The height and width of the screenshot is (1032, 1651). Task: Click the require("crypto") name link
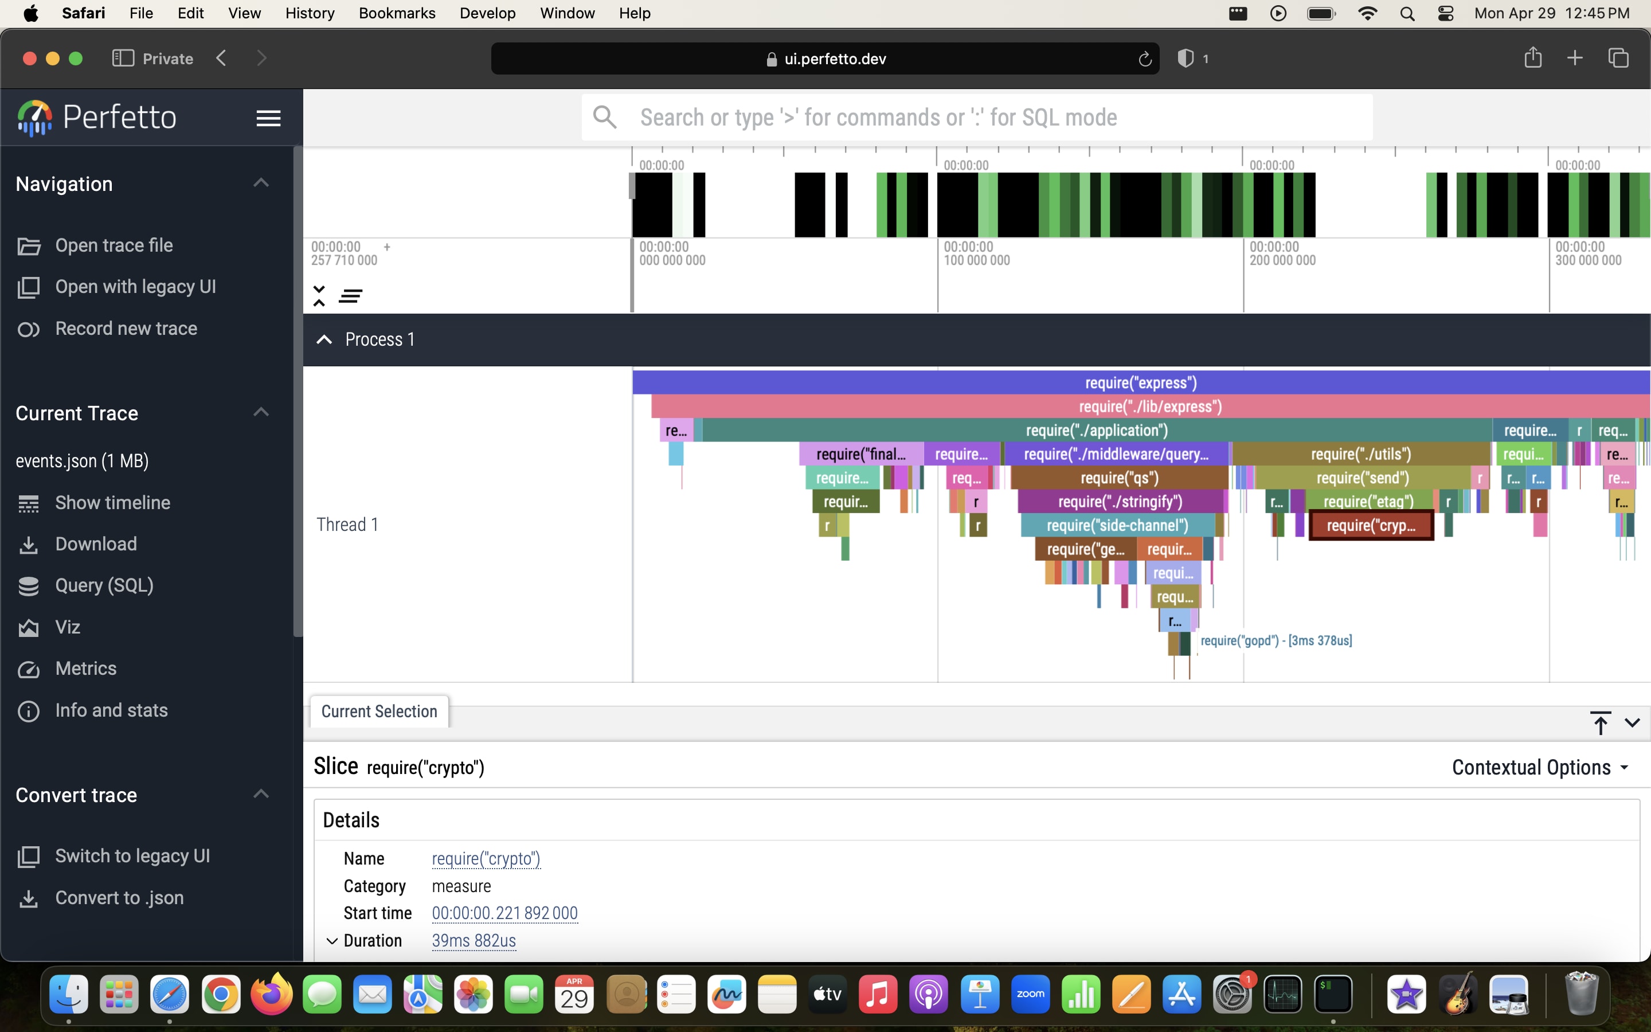coord(486,858)
